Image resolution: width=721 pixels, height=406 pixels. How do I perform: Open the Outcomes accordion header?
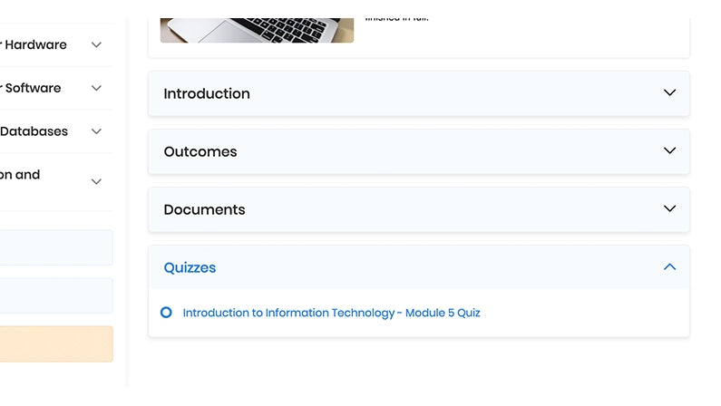200,151
